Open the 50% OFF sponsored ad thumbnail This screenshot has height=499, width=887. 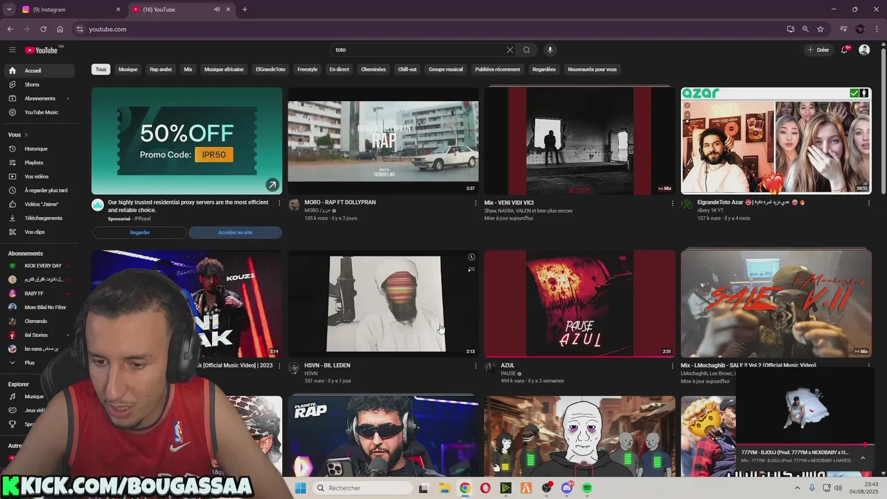coord(187,141)
